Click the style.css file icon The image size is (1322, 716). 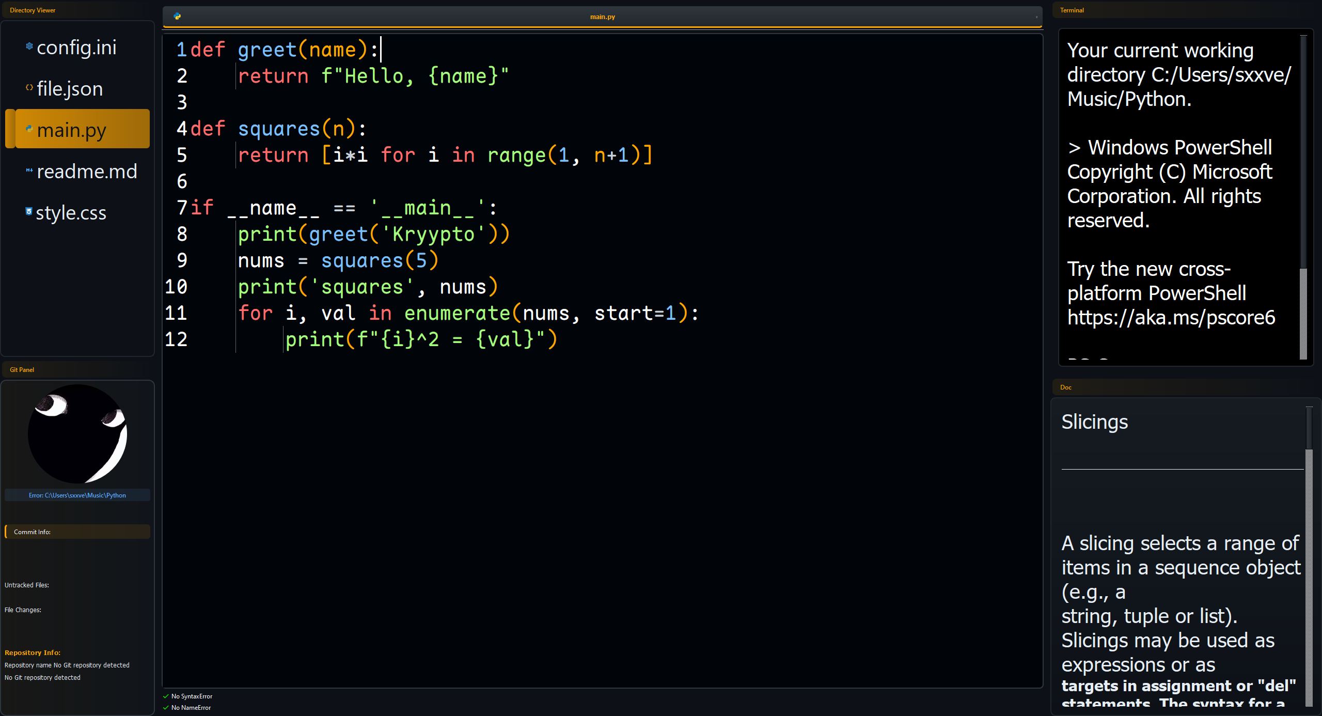[x=29, y=211]
